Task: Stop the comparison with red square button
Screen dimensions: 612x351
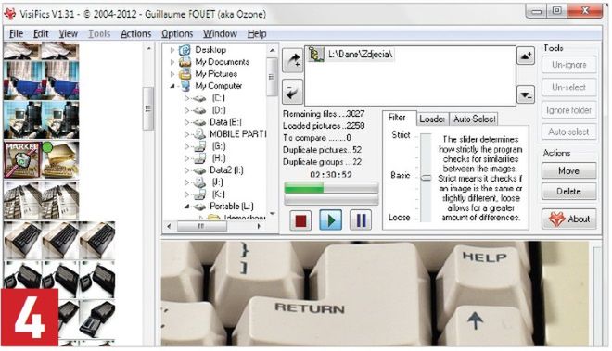Action: tap(300, 220)
